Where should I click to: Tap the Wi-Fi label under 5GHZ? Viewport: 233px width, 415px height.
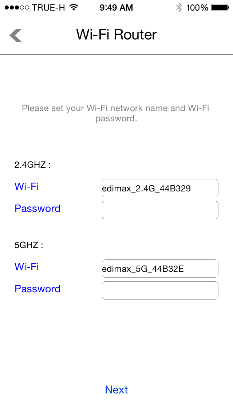point(27,267)
